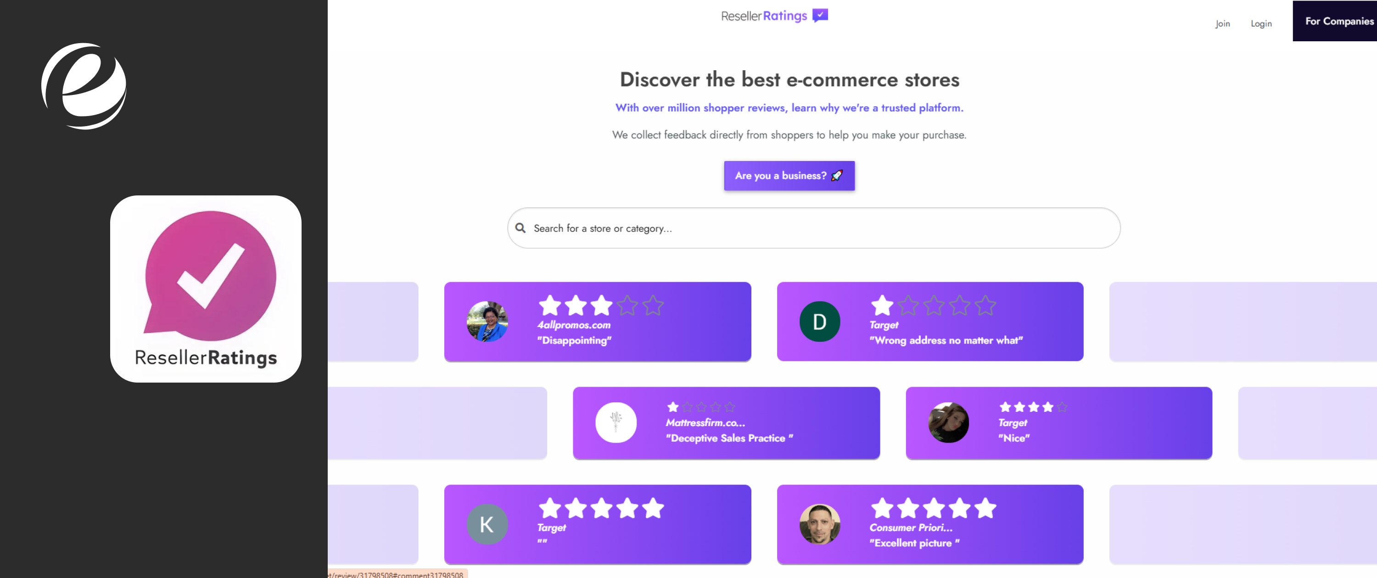
Task: Open the Login menu item
Action: pos(1261,23)
